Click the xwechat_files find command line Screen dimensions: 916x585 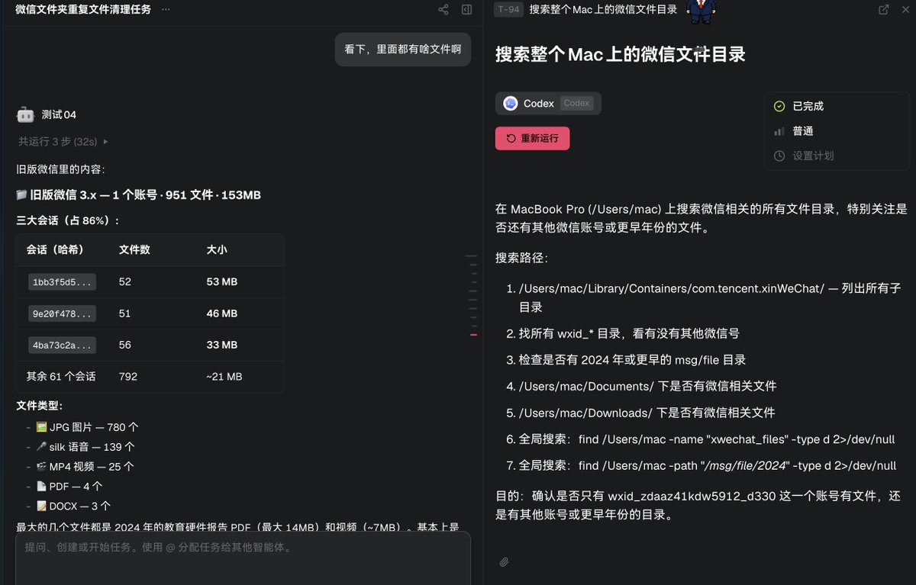click(708, 439)
